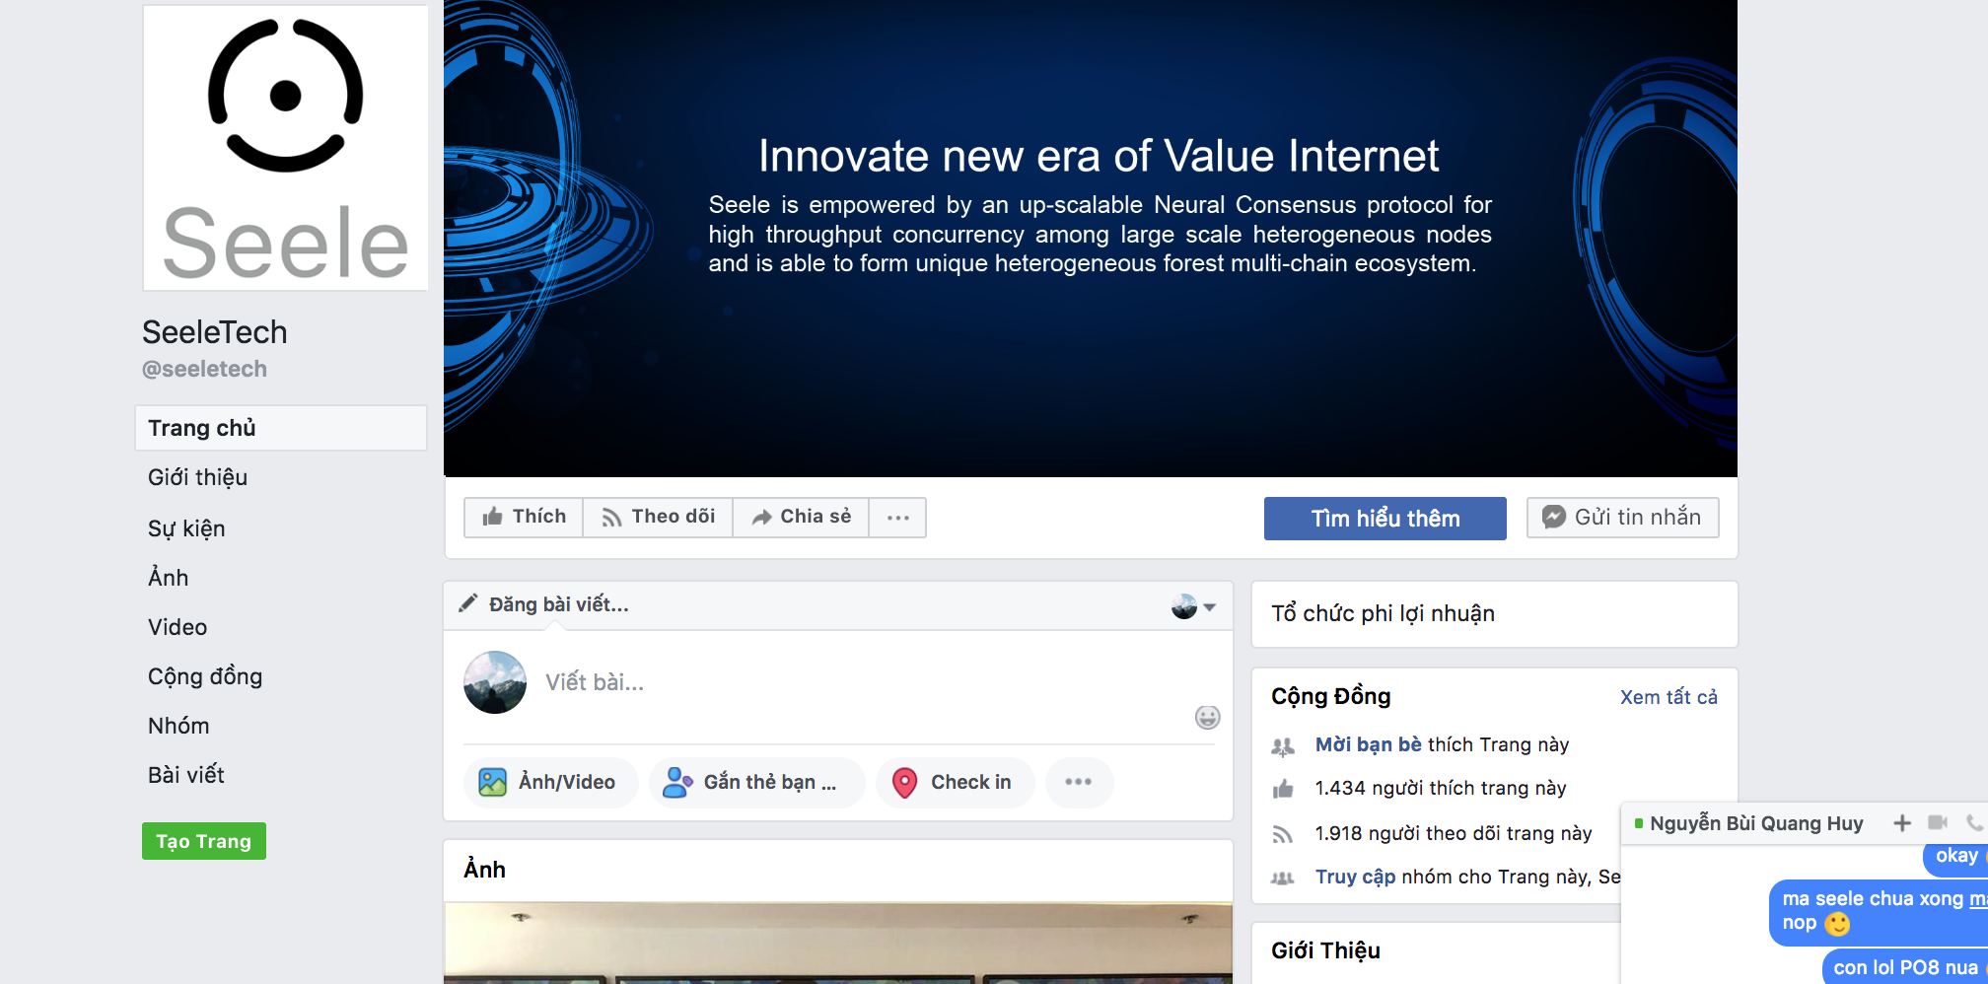Toggle Thích like on the SeeleTech page
This screenshot has width=1988, height=984.
pyautogui.click(x=524, y=517)
